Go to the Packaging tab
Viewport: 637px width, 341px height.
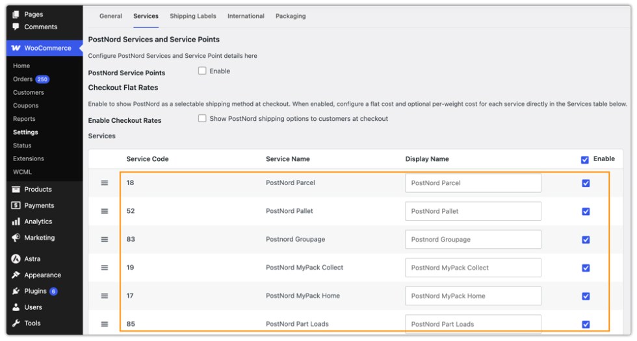[291, 16]
